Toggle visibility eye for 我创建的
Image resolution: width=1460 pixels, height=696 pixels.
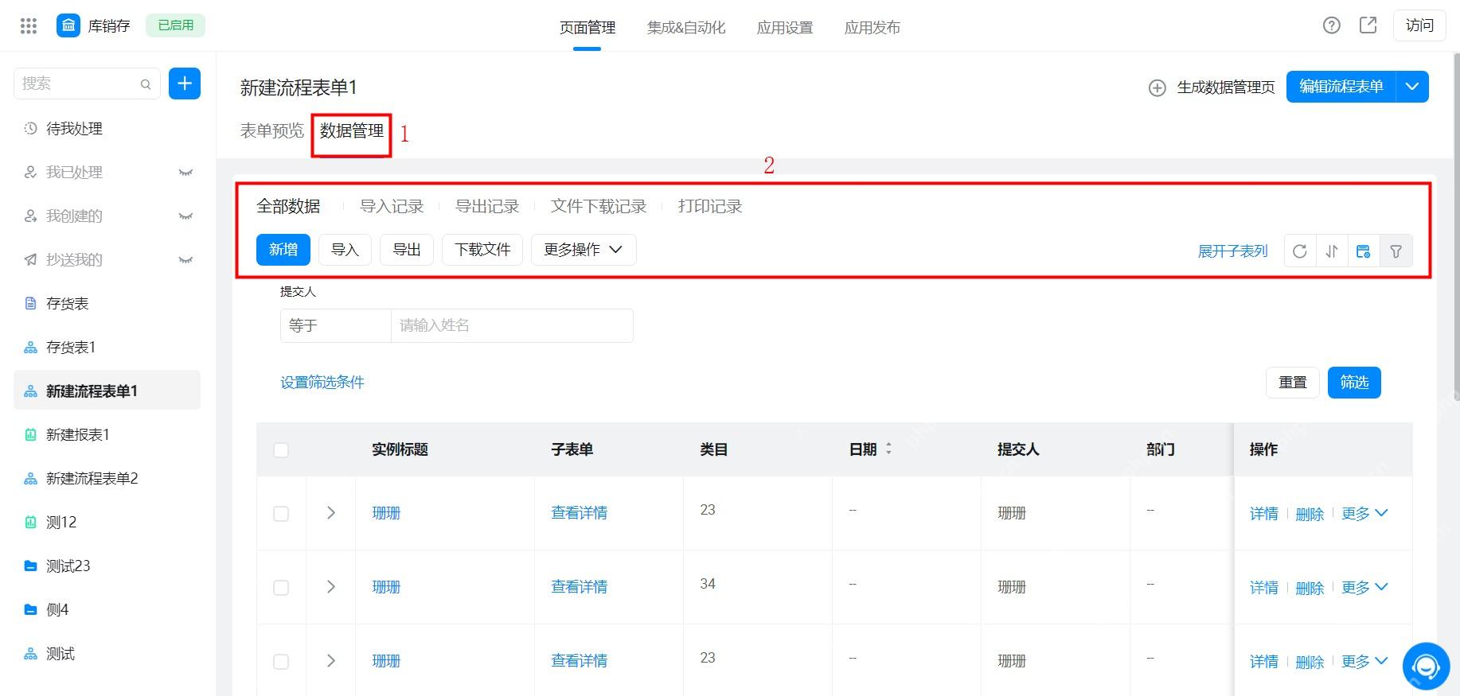[185, 216]
